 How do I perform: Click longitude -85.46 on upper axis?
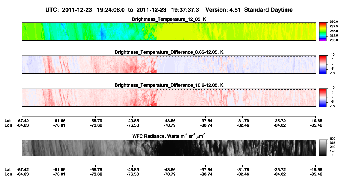click(x=316, y=125)
